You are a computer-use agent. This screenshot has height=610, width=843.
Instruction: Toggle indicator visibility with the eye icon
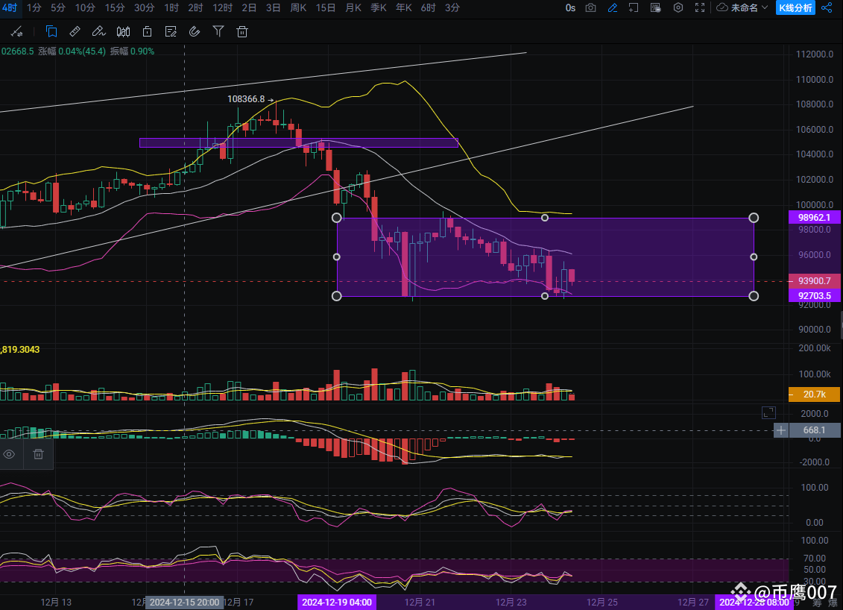(x=9, y=454)
